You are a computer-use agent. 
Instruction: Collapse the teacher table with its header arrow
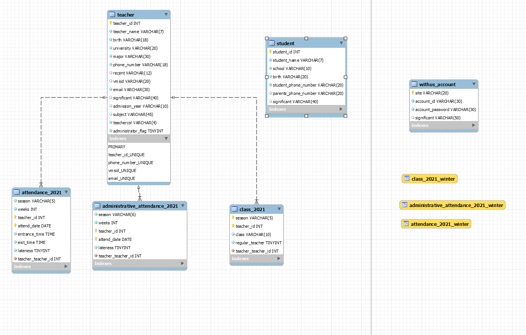coord(166,15)
